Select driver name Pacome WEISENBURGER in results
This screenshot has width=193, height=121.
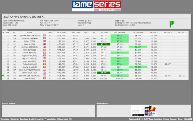point(30,36)
